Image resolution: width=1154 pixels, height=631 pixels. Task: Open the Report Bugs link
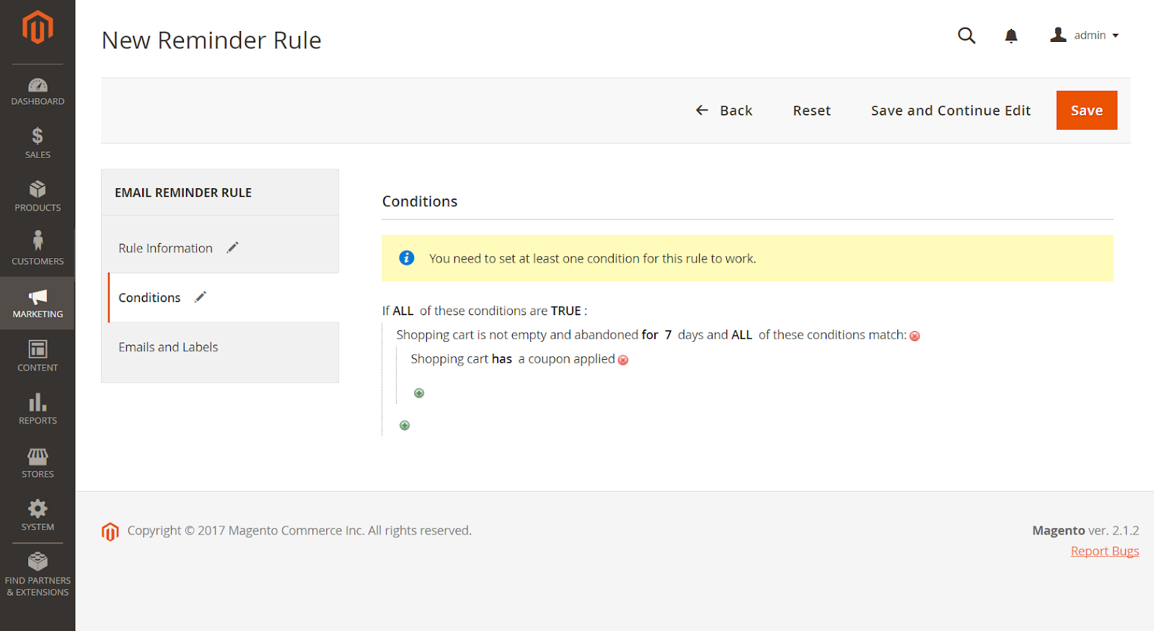(x=1105, y=551)
